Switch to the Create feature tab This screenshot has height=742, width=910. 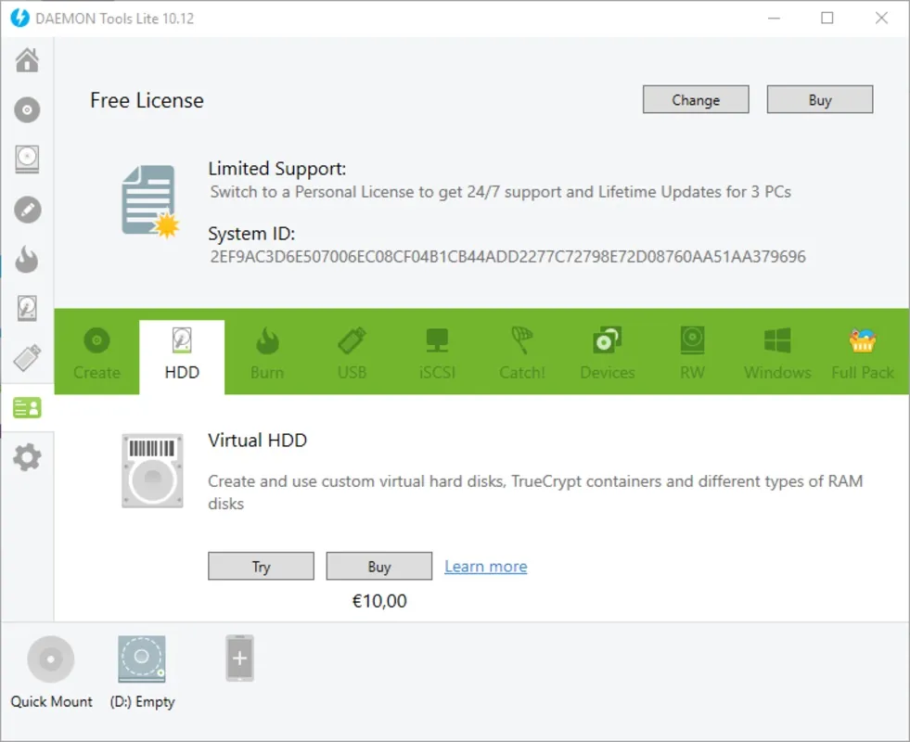96,354
